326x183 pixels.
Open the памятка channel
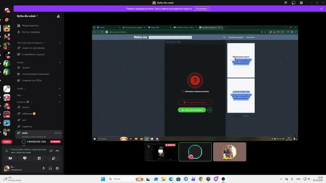pyautogui.click(x=39, y=127)
